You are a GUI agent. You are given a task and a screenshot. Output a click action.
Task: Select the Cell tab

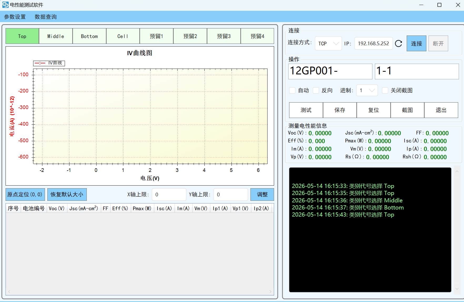pyautogui.click(x=123, y=36)
